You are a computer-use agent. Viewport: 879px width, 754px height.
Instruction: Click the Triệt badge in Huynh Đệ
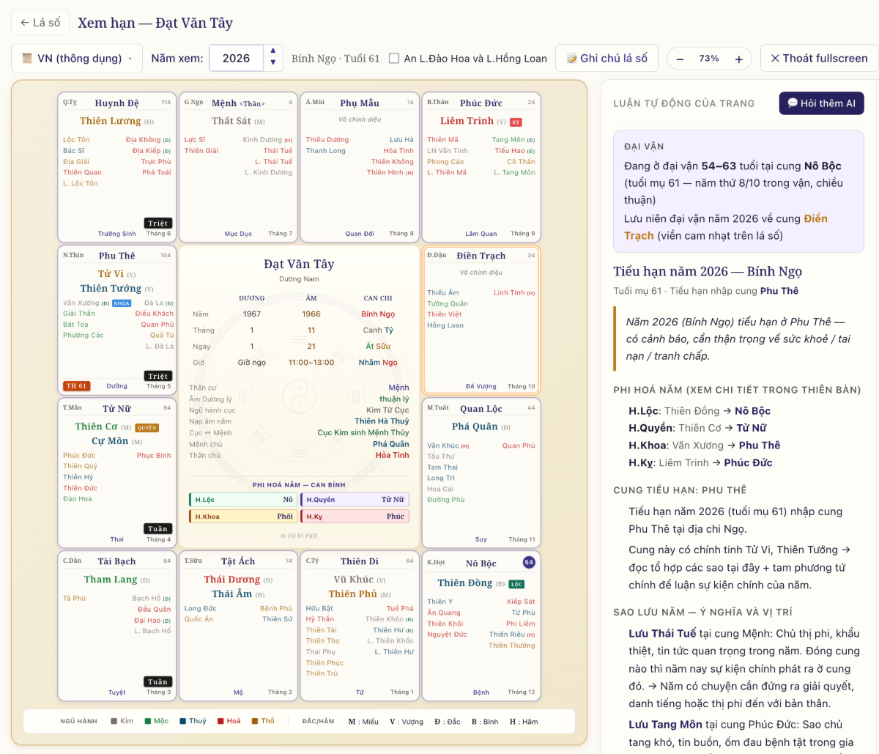tap(158, 223)
